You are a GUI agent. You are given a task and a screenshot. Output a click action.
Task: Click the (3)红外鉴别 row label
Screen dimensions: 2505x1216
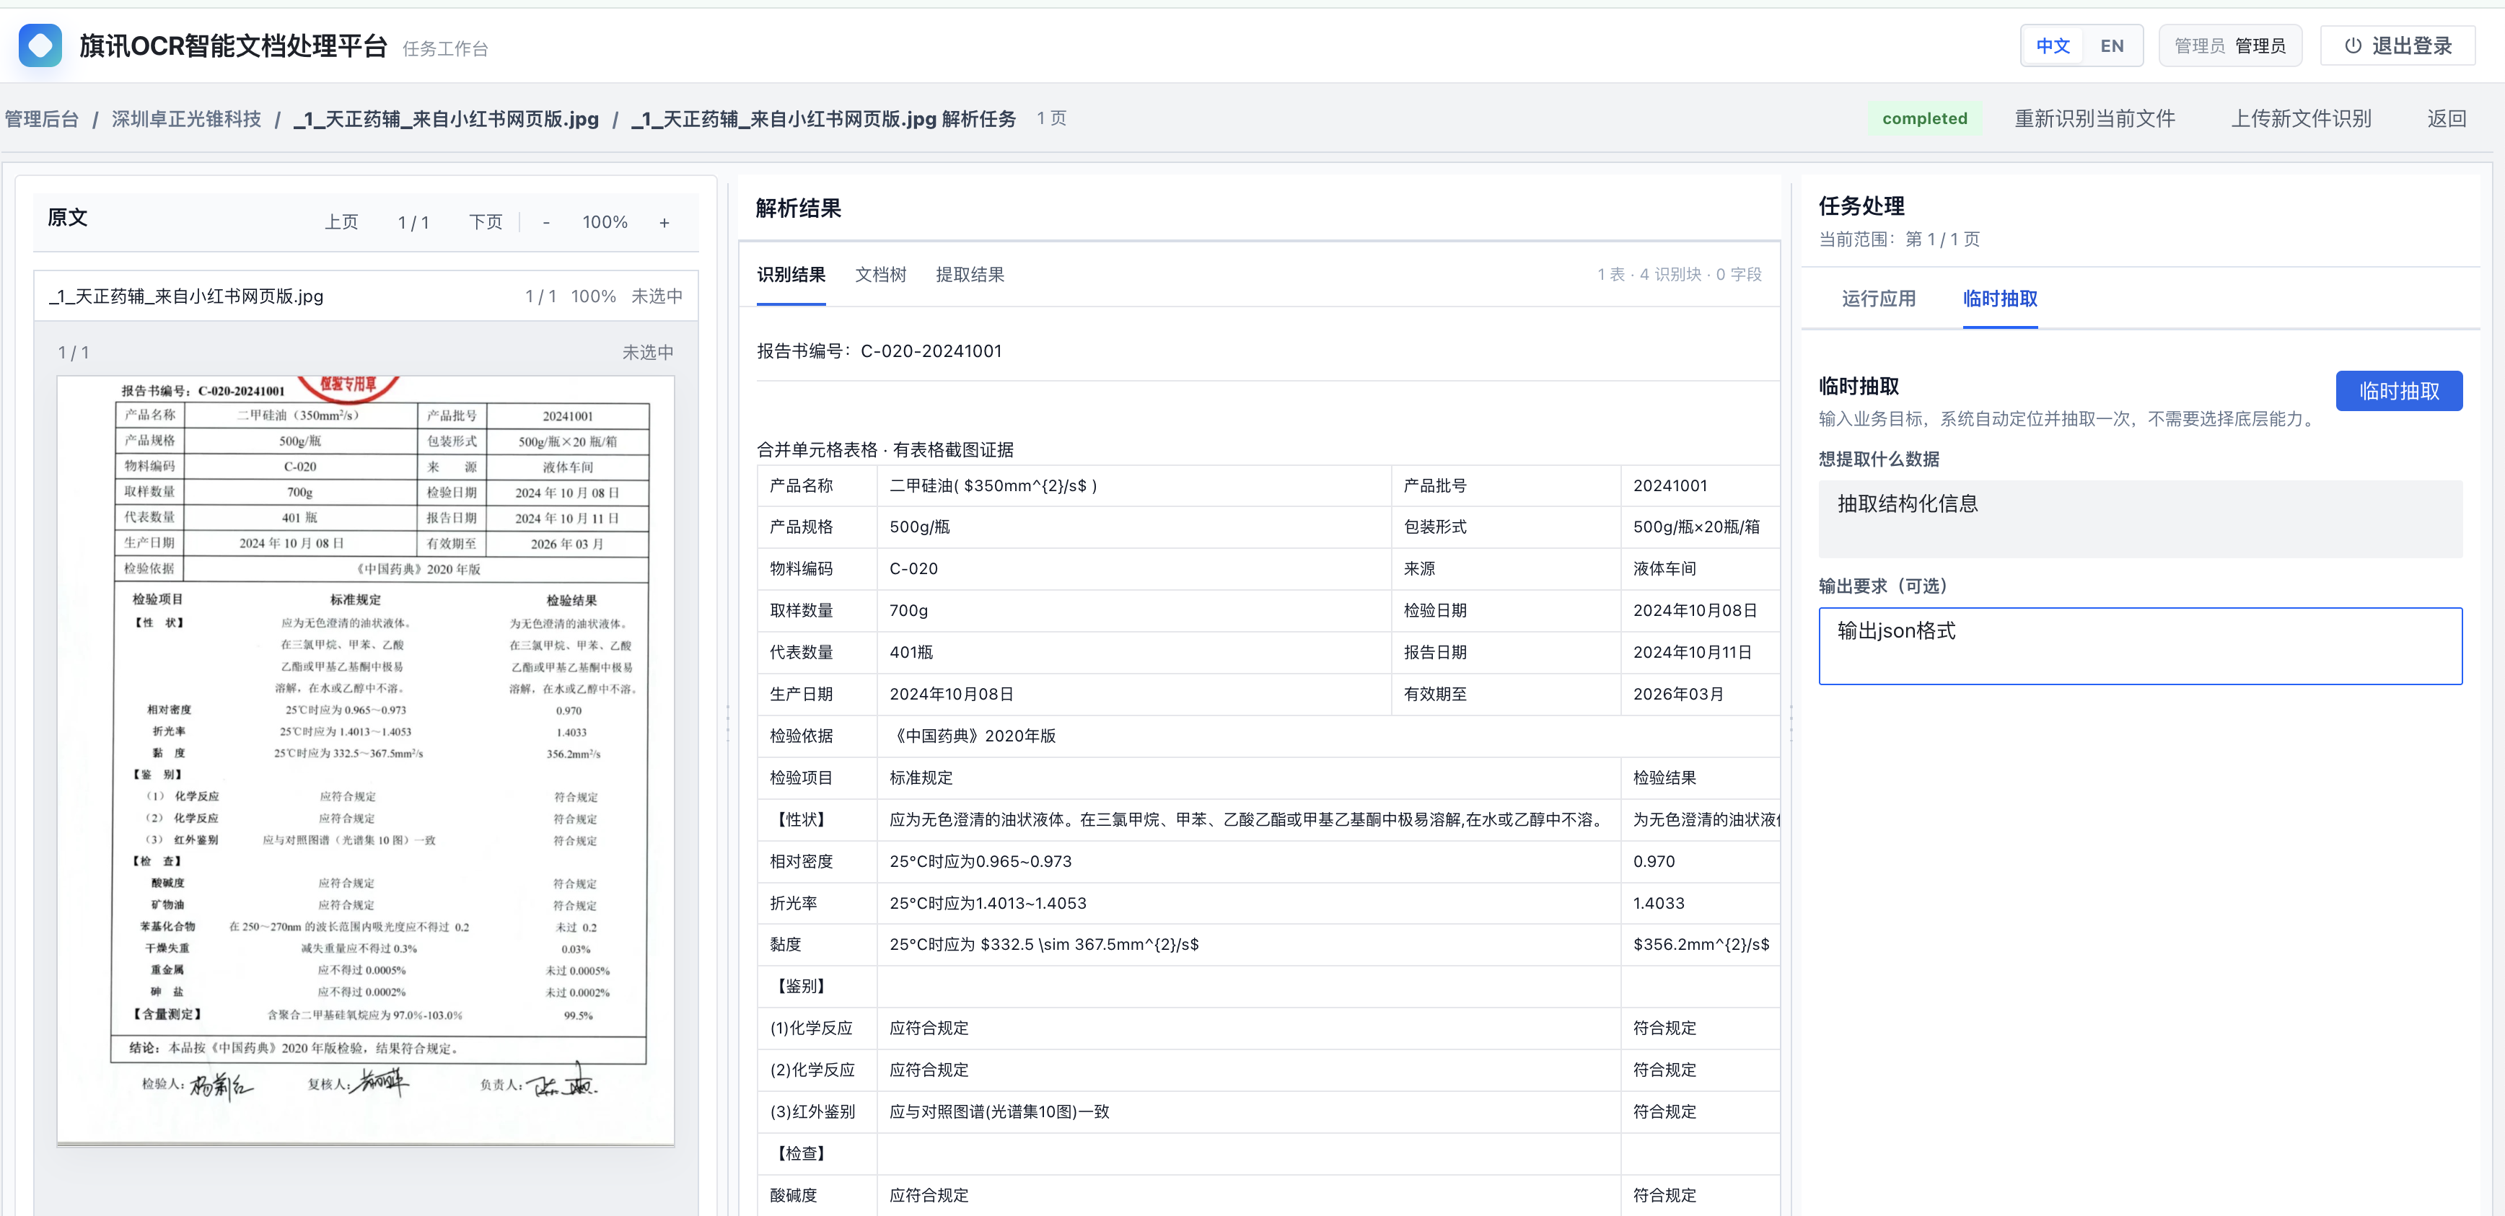[817, 1112]
